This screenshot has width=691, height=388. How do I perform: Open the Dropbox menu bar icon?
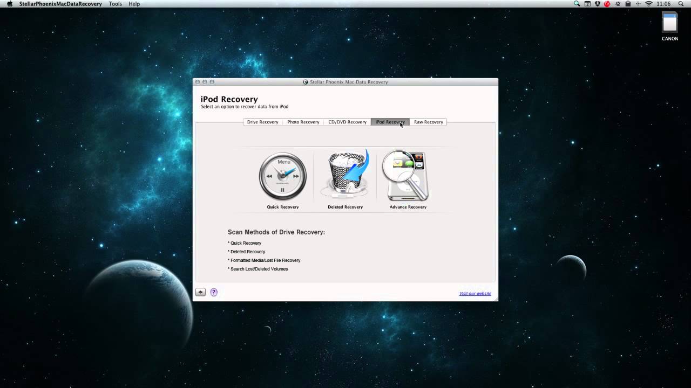[x=598, y=4]
